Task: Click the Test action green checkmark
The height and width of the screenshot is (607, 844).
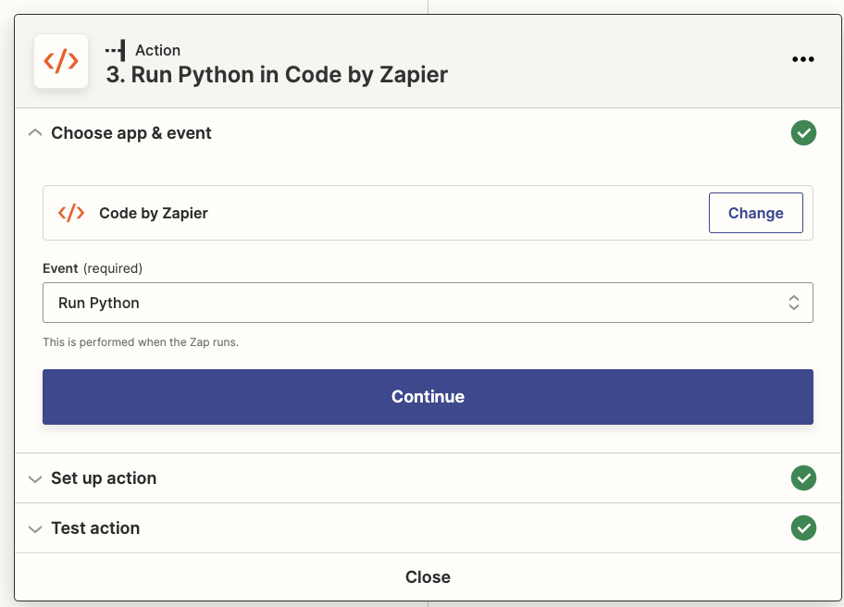Action: [803, 528]
